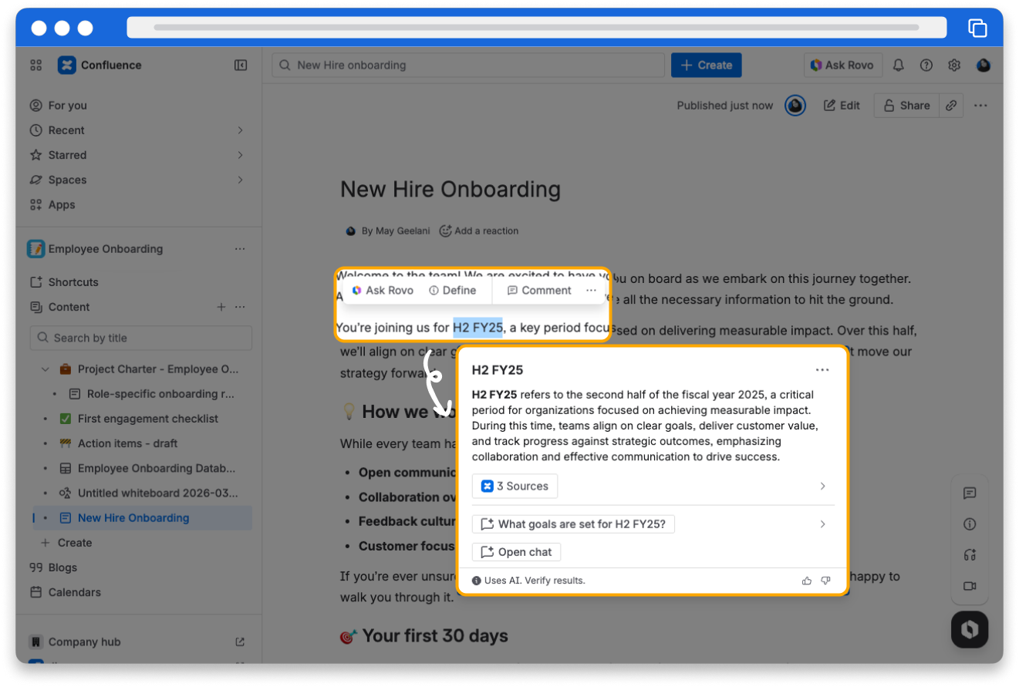Open the help question mark icon

926,66
